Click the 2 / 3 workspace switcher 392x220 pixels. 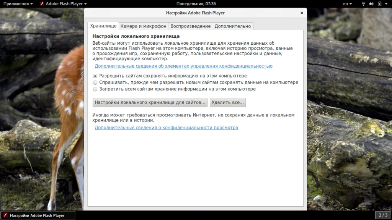point(383,215)
